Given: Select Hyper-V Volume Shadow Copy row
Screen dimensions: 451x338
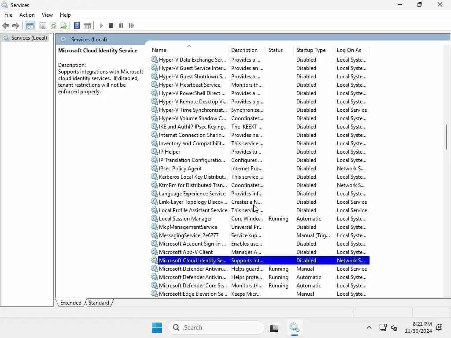Looking at the screenshot, I should pos(260,118).
